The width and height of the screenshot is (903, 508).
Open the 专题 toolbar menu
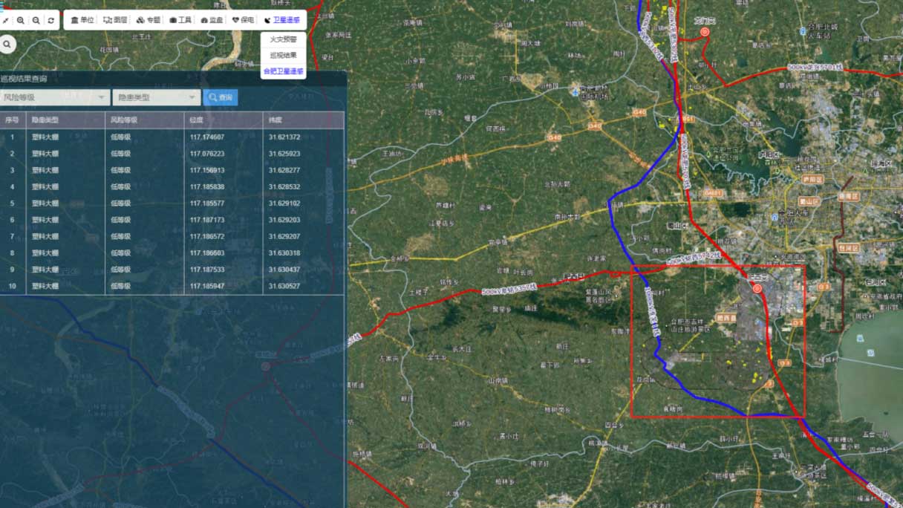pos(148,20)
